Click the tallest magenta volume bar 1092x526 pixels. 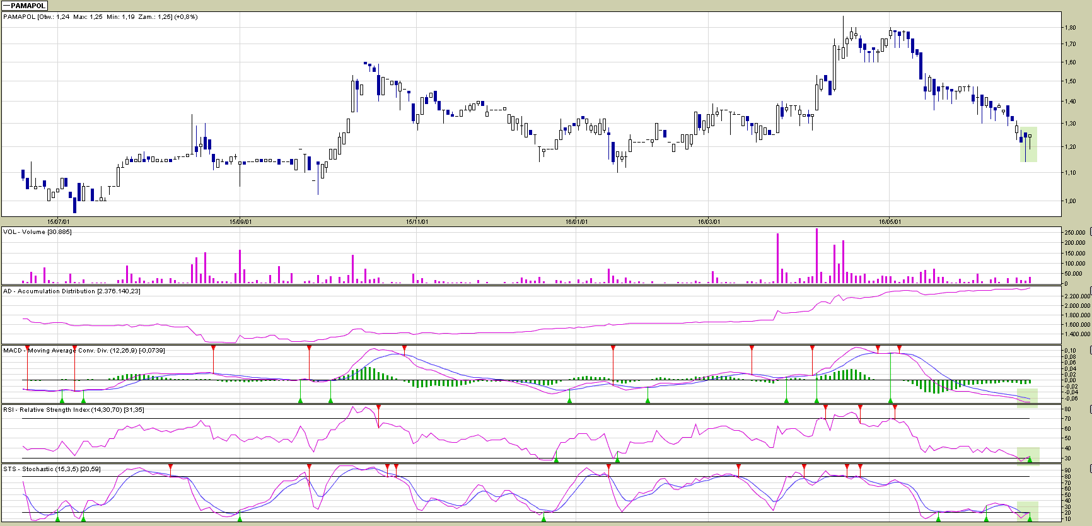pyautogui.click(x=816, y=256)
